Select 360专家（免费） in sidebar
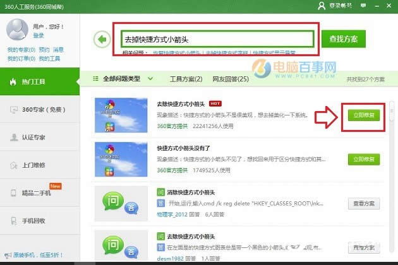Screen dimensions: 398x265 [39, 109]
